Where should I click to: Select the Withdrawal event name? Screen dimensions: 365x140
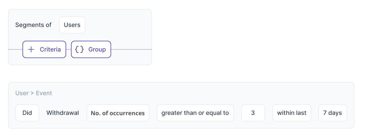pyautogui.click(x=63, y=113)
